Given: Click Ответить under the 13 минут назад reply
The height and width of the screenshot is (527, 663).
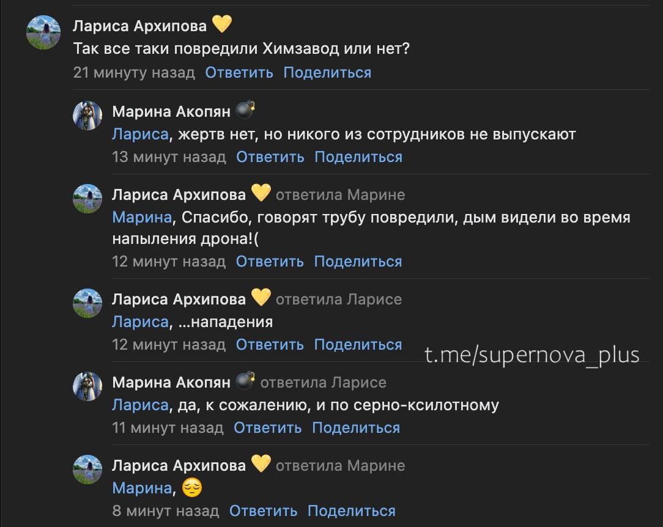Looking at the screenshot, I should pos(270,157).
